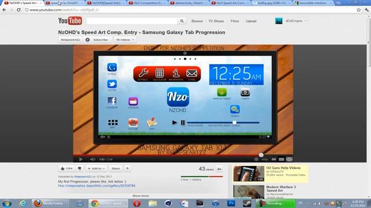Open the TV Shows menu item

pyautogui.click(x=216, y=21)
